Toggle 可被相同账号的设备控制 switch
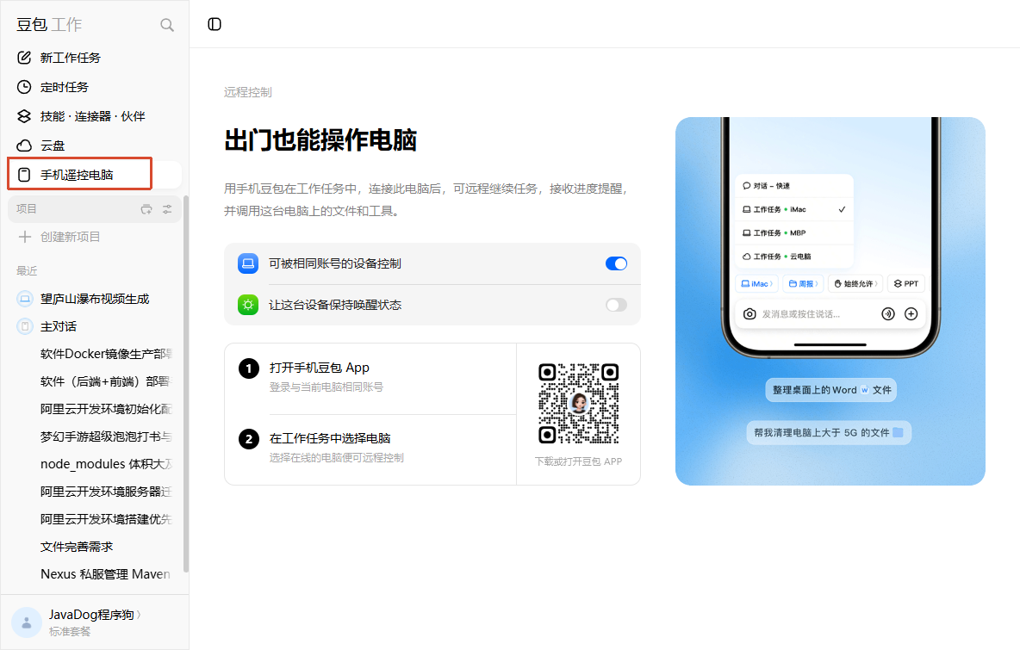Image resolution: width=1020 pixels, height=650 pixels. coord(616,263)
